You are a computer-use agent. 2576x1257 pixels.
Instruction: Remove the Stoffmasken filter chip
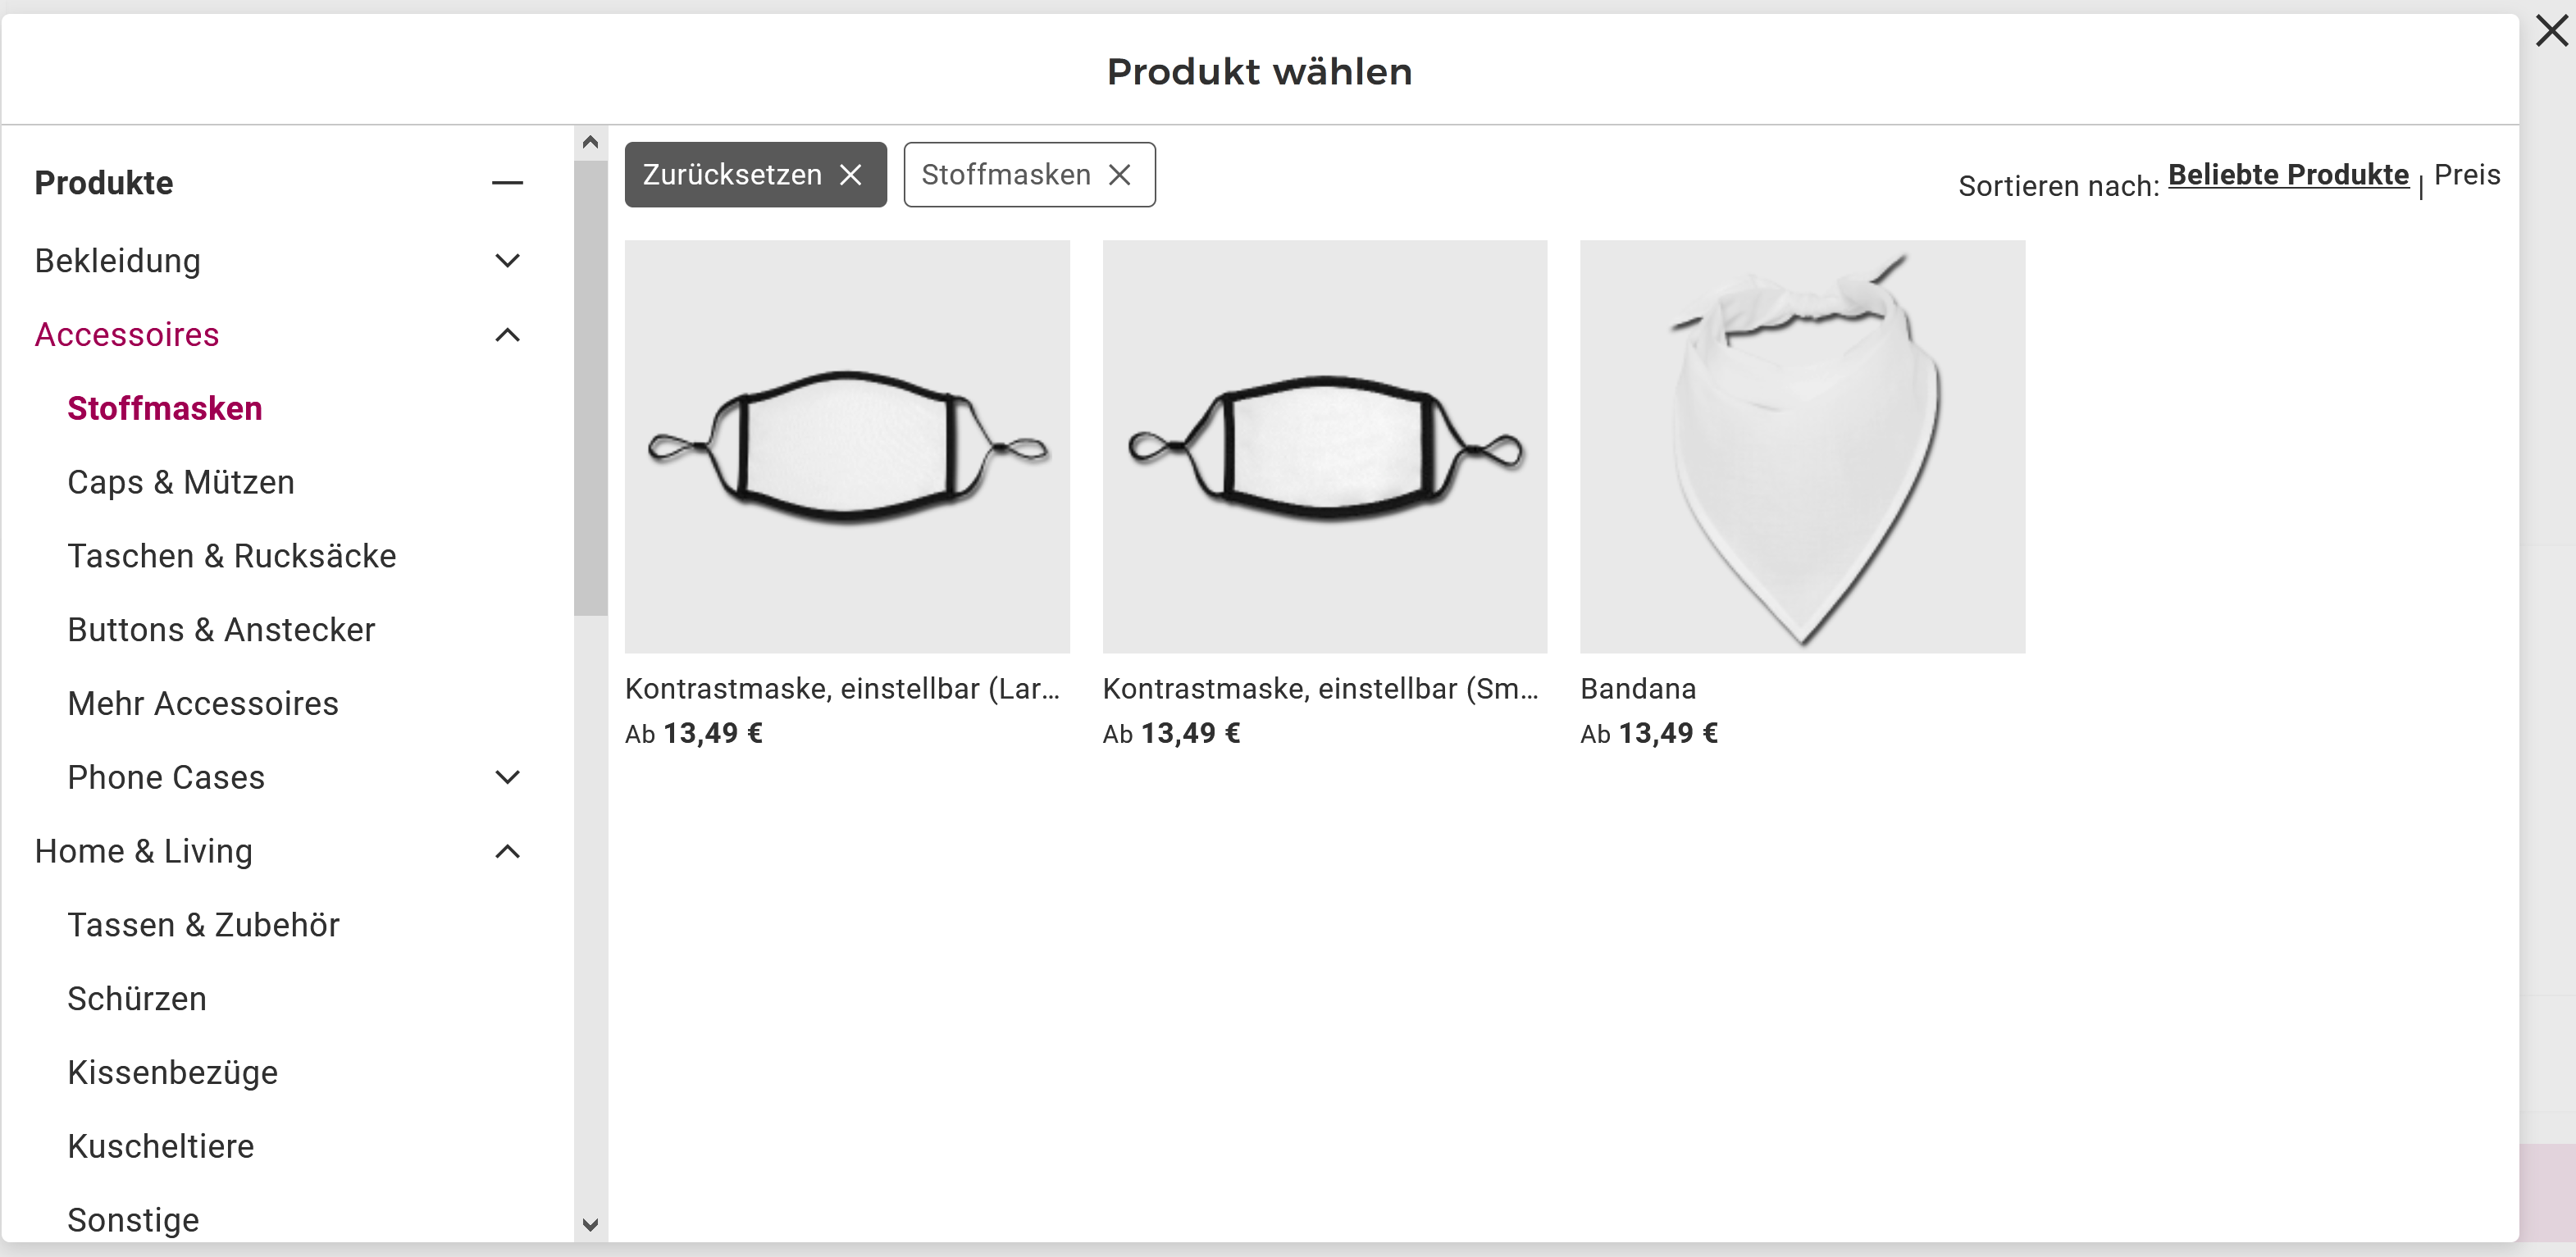click(x=1120, y=175)
